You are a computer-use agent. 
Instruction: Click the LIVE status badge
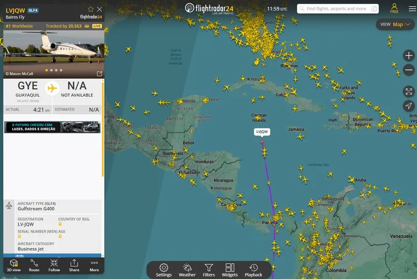click(x=97, y=26)
